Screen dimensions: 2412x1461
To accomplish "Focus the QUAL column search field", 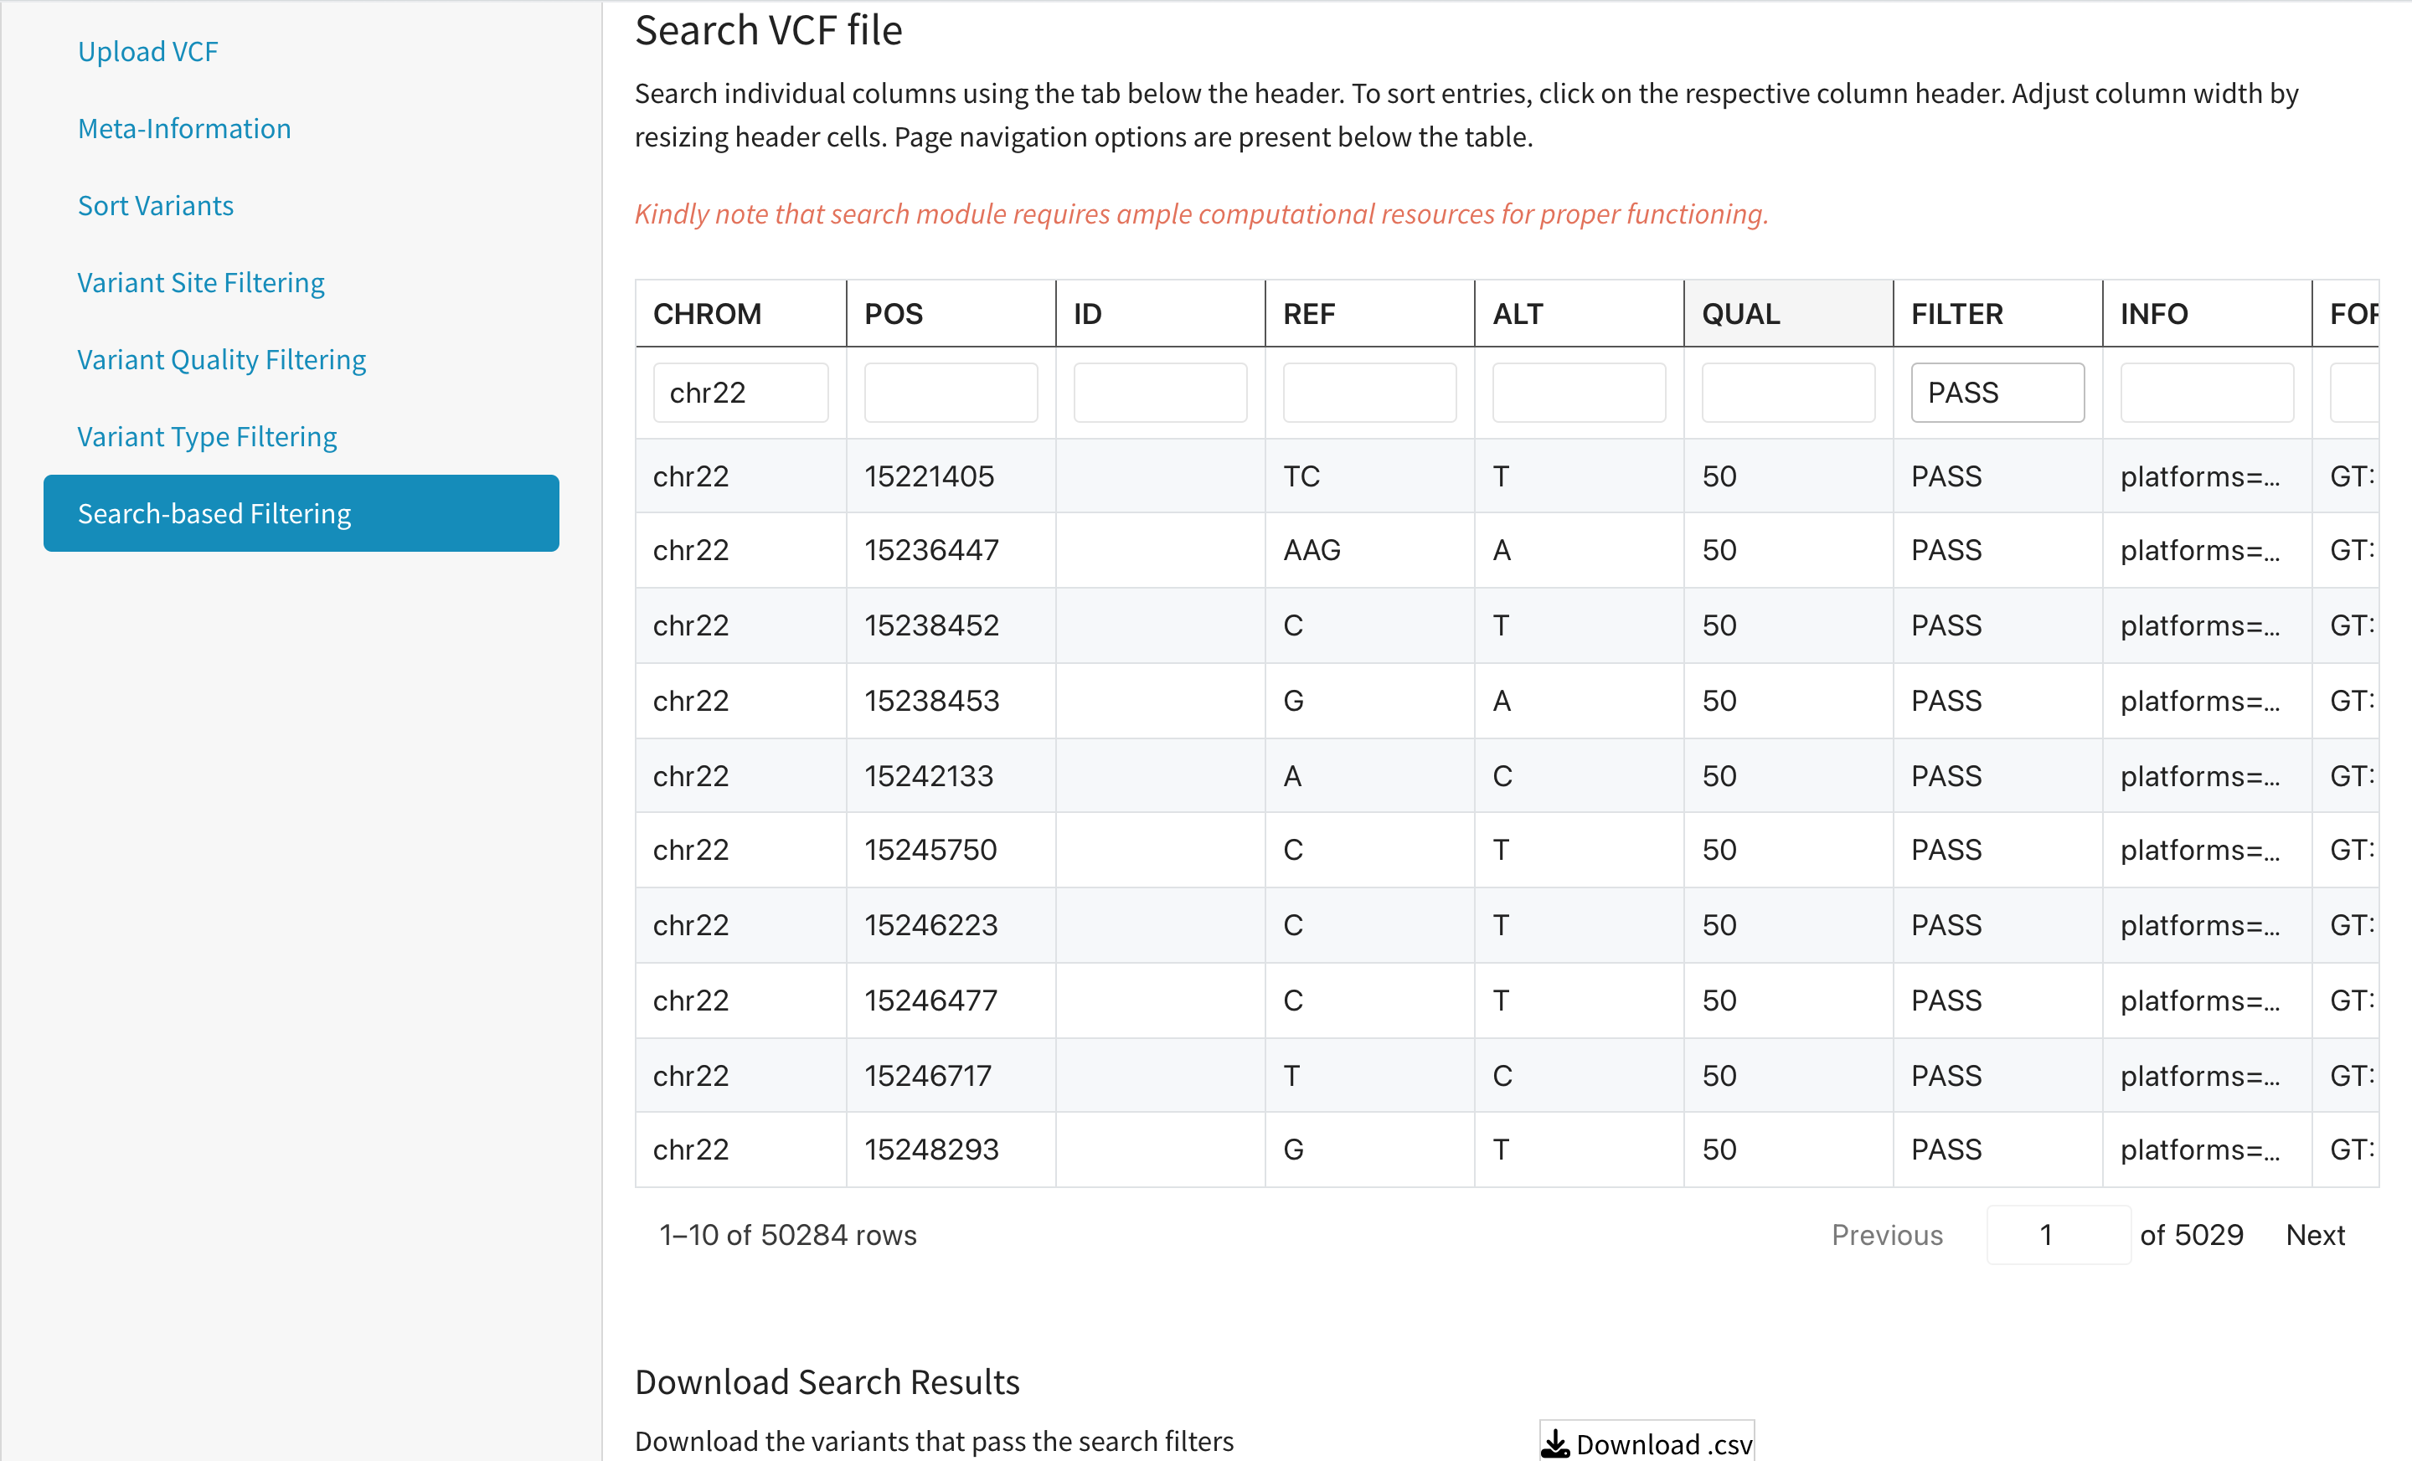I will point(1788,394).
